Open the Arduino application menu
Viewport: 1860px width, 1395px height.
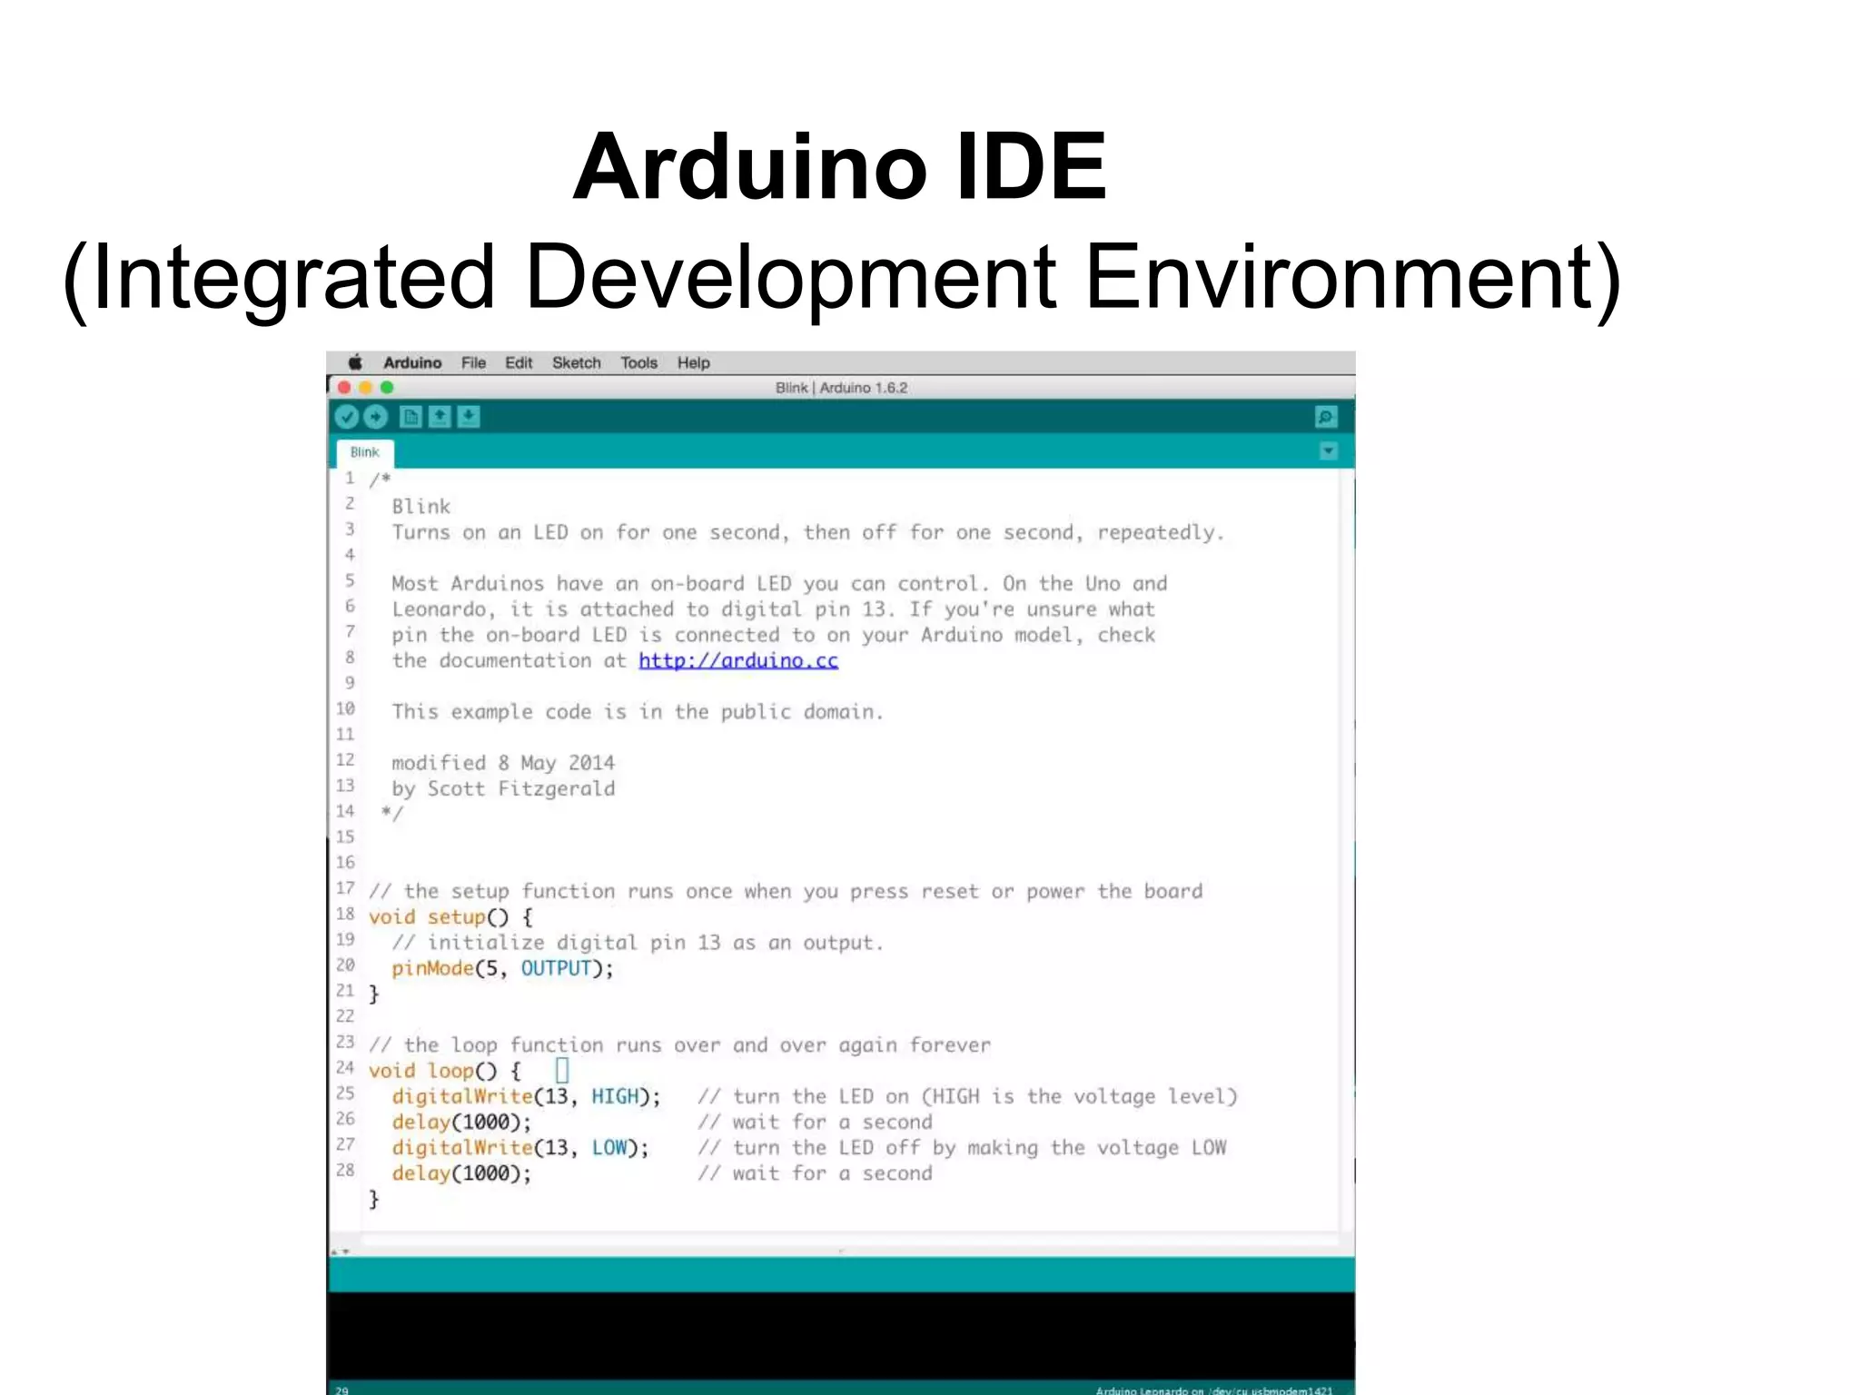(x=412, y=362)
